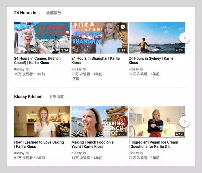Click the 字幕 subtitles badge under Shanghai video
The width and height of the screenshot is (202, 173).
click(76, 79)
